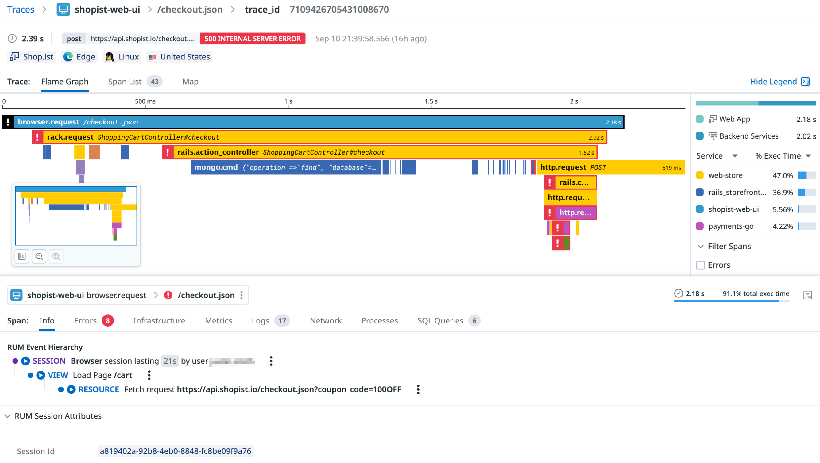The height and width of the screenshot is (463, 820).
Task: Click the Web App legend icon
Action: coord(712,119)
